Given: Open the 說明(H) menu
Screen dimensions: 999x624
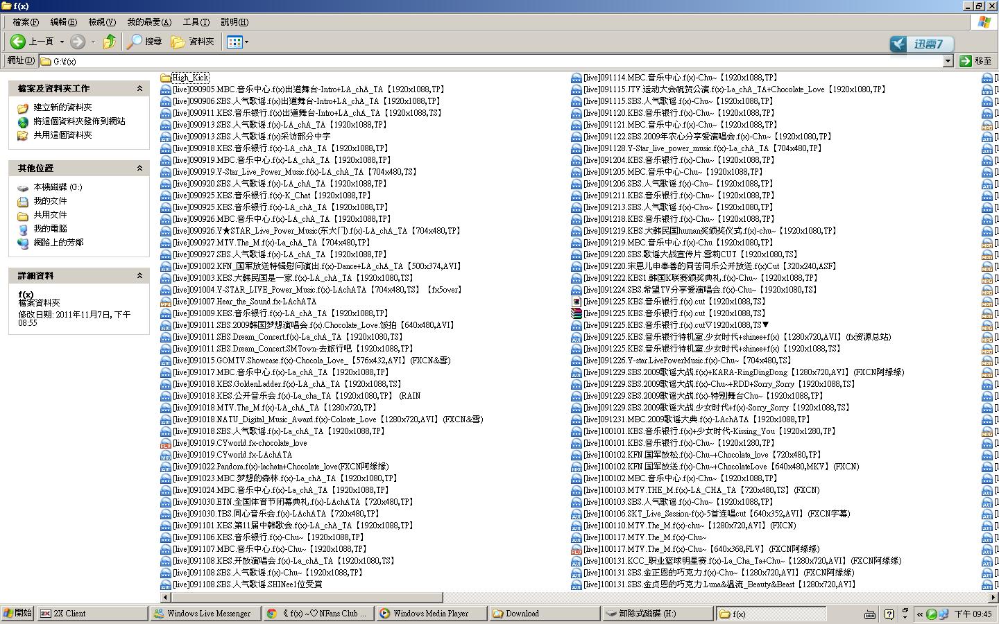Looking at the screenshot, I should click(x=234, y=22).
